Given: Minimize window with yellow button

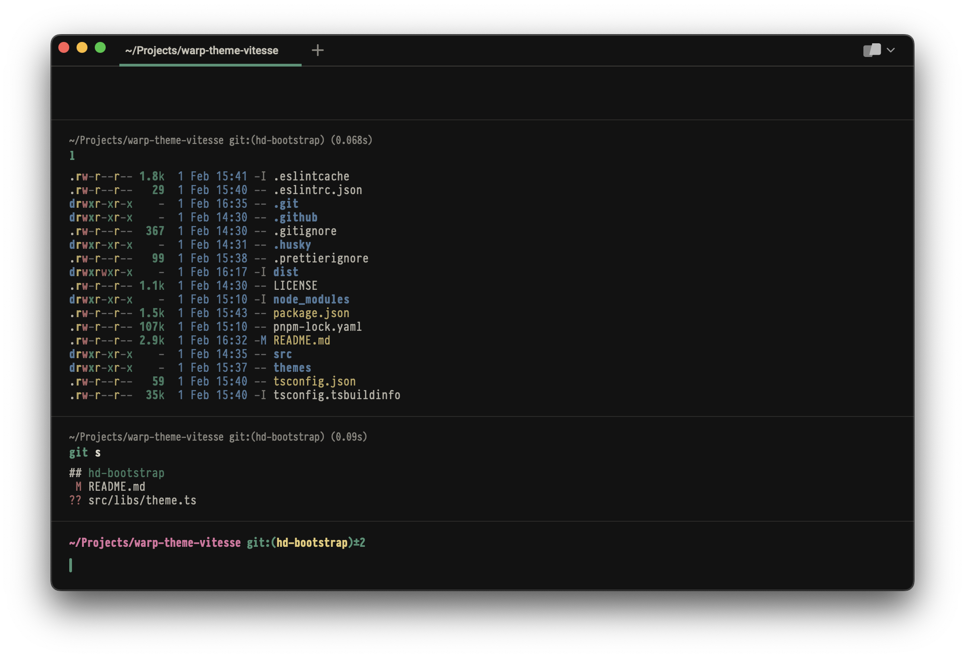Looking at the screenshot, I should pyautogui.click(x=82, y=47).
